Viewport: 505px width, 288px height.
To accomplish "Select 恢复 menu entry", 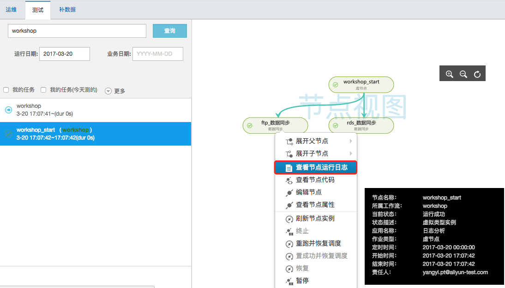I will coord(316,268).
